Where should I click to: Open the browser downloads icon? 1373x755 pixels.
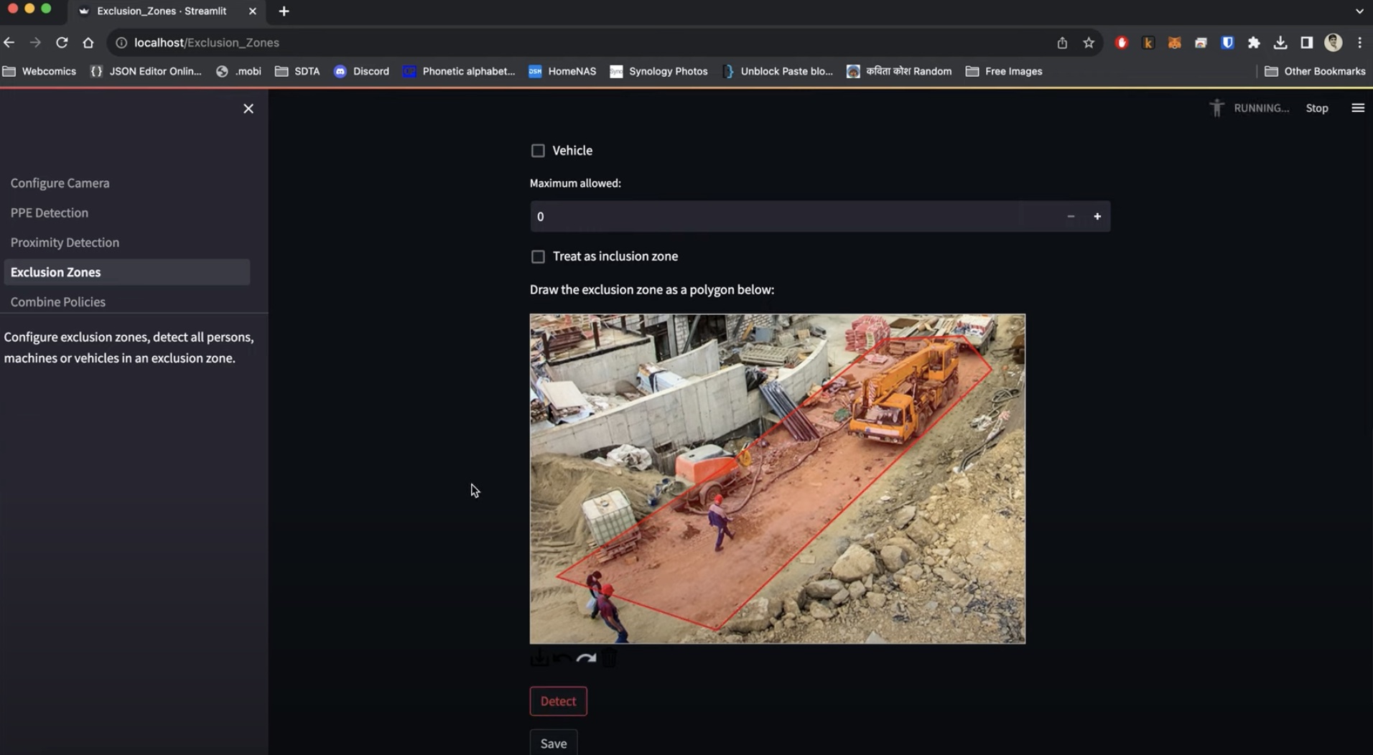[x=1280, y=43]
